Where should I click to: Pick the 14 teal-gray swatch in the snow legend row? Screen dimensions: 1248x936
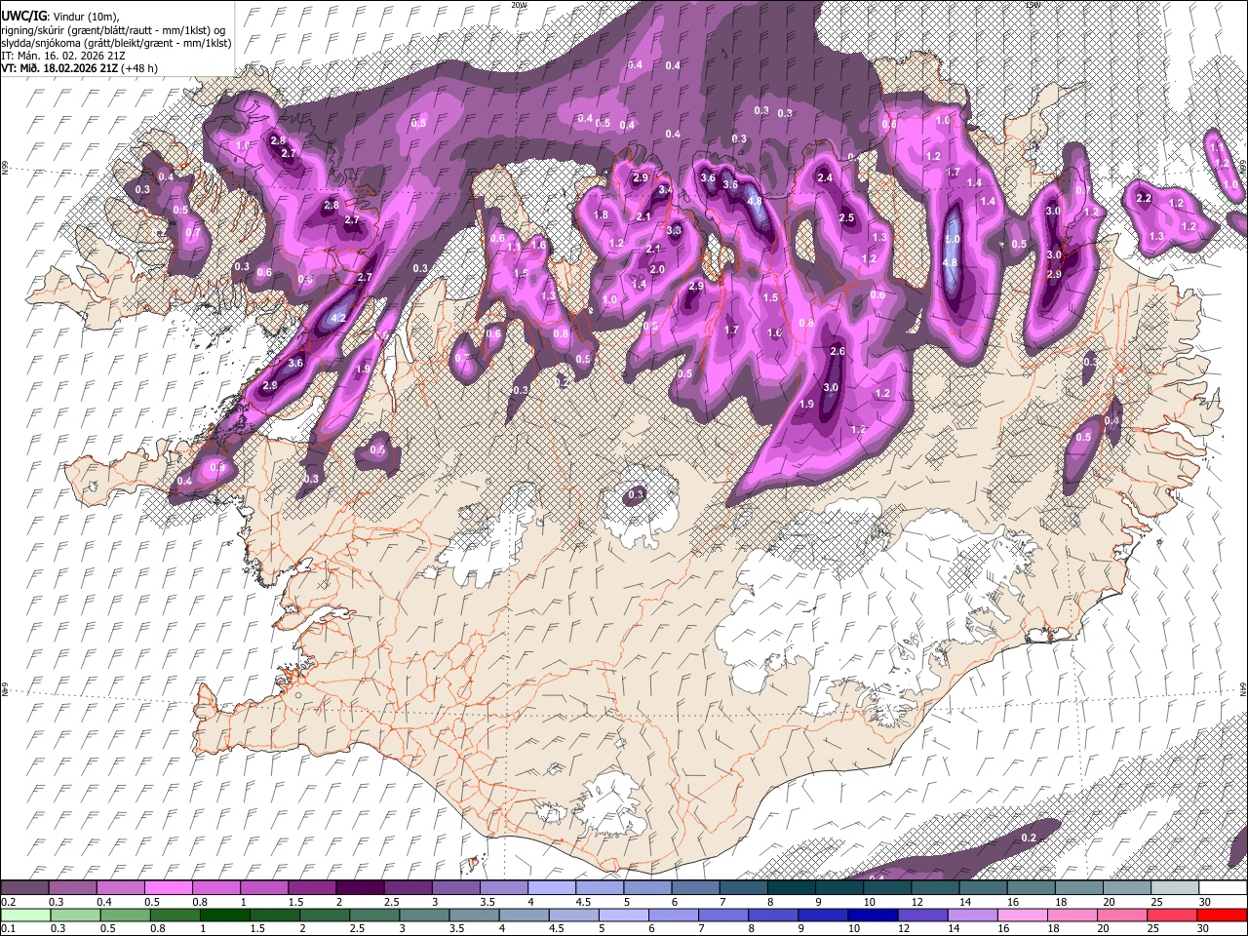click(983, 887)
